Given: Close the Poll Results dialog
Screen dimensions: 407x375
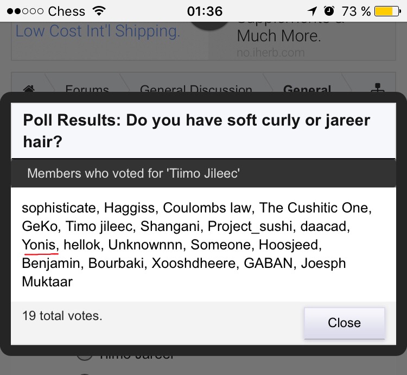Looking at the screenshot, I should [344, 323].
